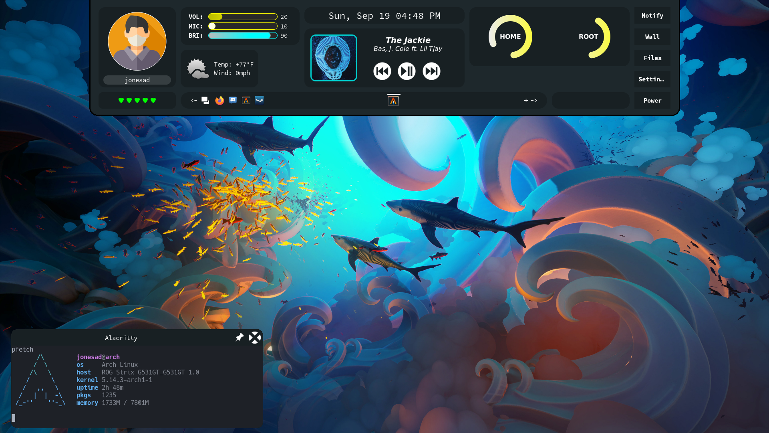Screen dimensions: 769x433
Task: Click the overlapping windows icon
Action: coord(205,100)
